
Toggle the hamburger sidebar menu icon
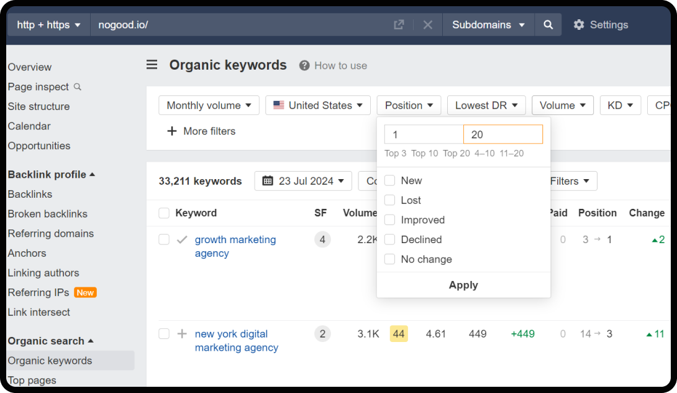pyautogui.click(x=152, y=65)
